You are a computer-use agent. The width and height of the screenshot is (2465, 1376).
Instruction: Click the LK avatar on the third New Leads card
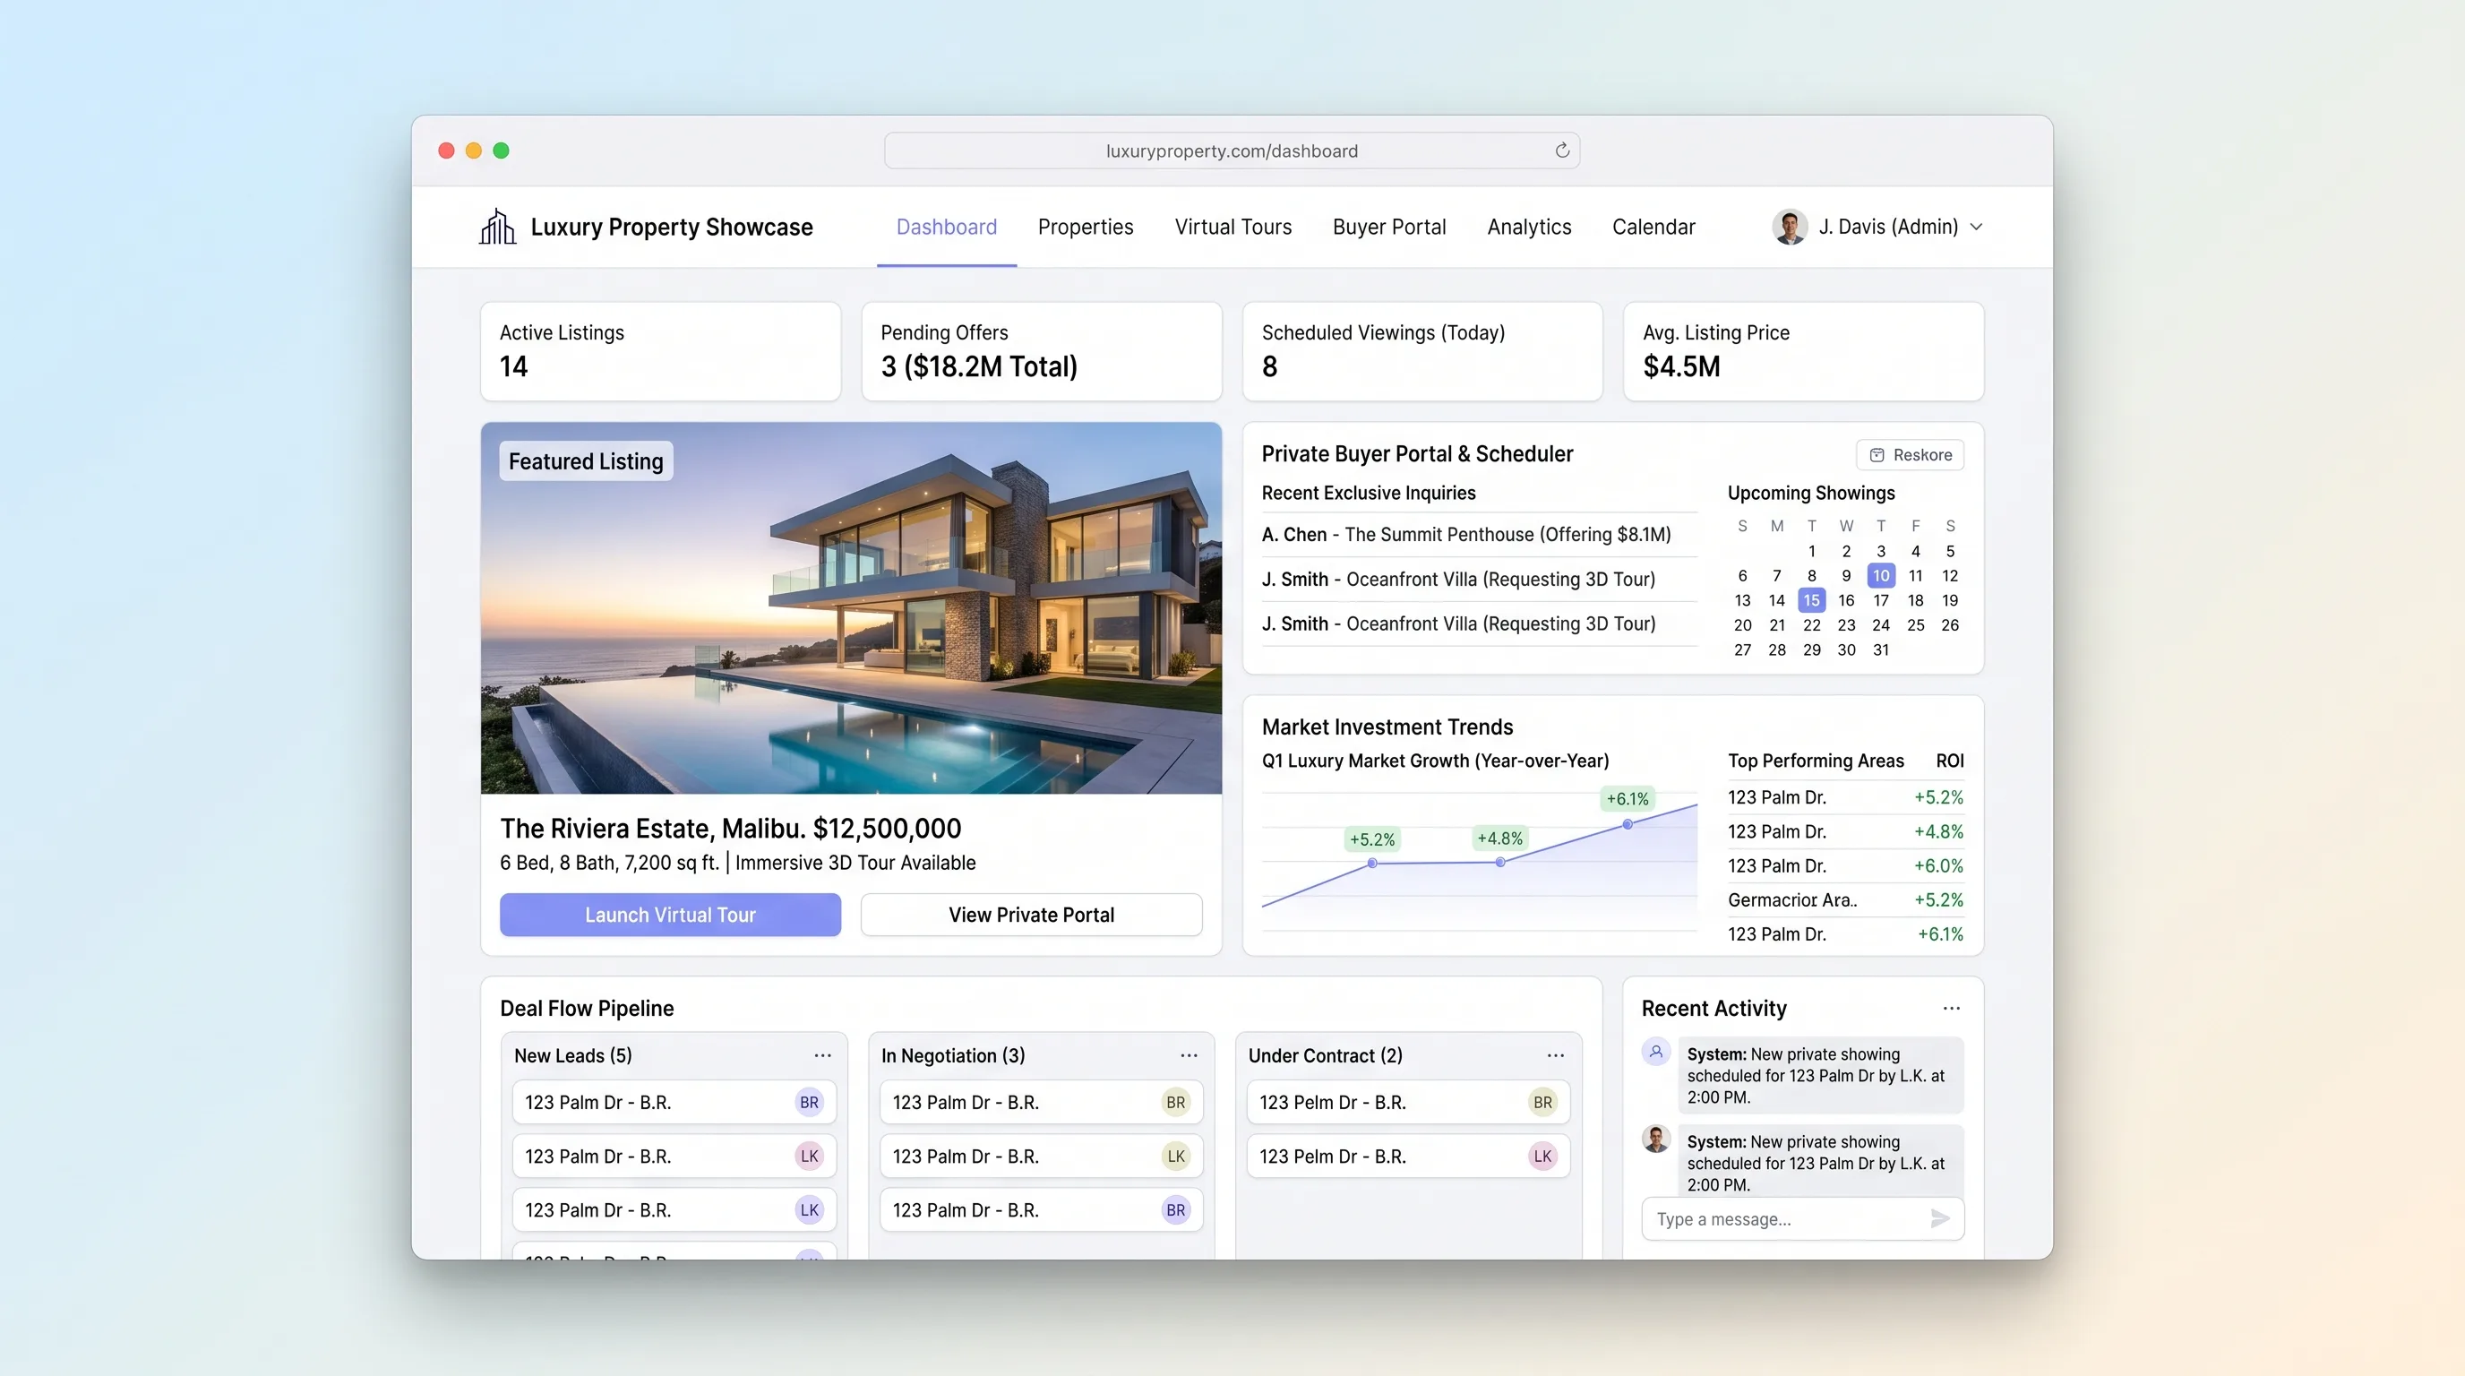pyautogui.click(x=809, y=1209)
